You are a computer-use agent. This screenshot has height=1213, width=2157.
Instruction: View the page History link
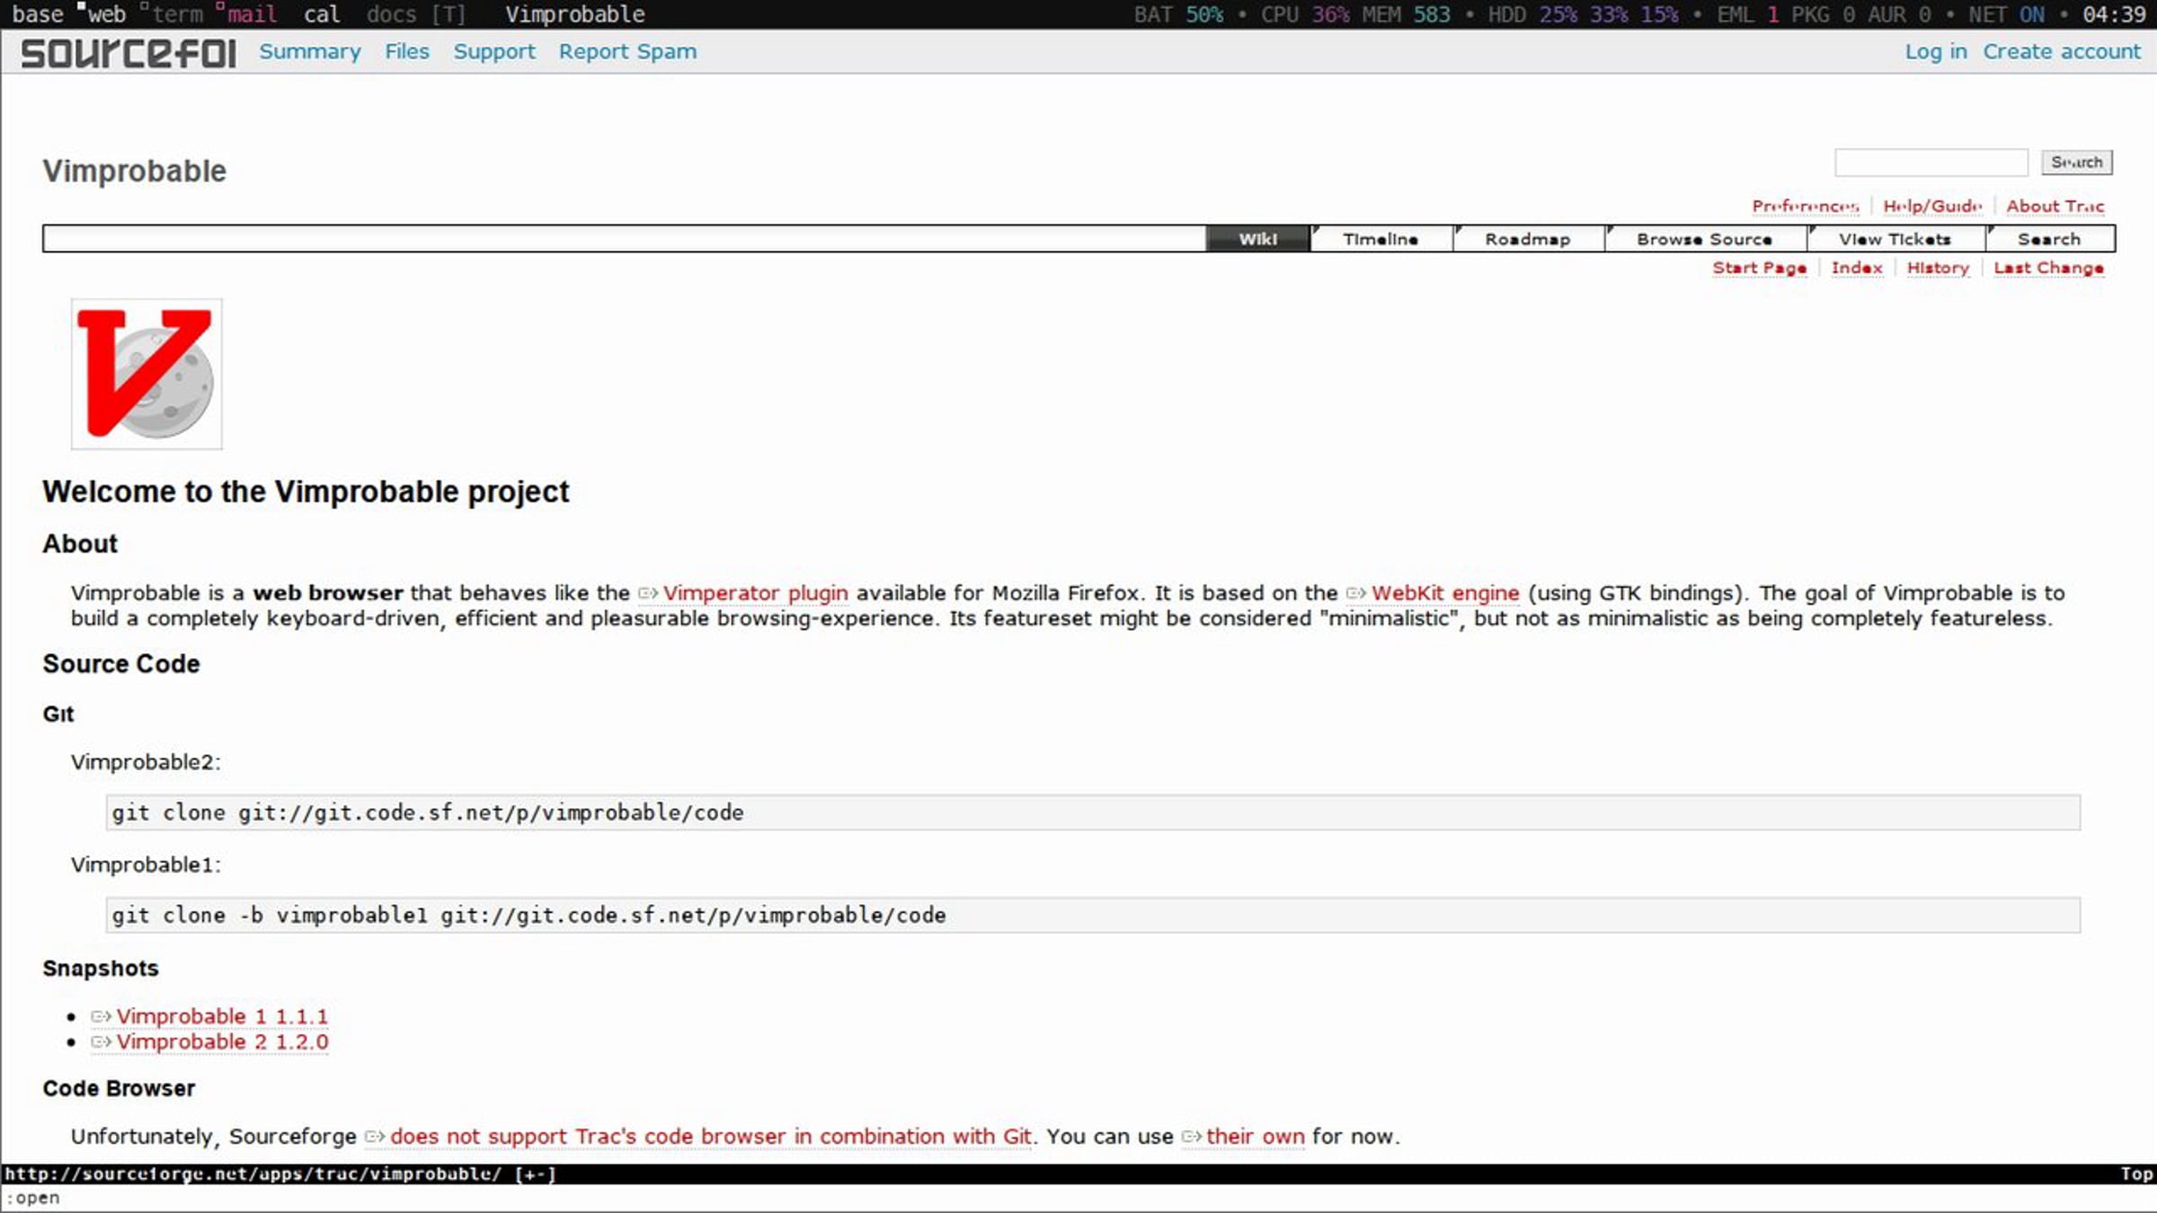pyautogui.click(x=1938, y=268)
